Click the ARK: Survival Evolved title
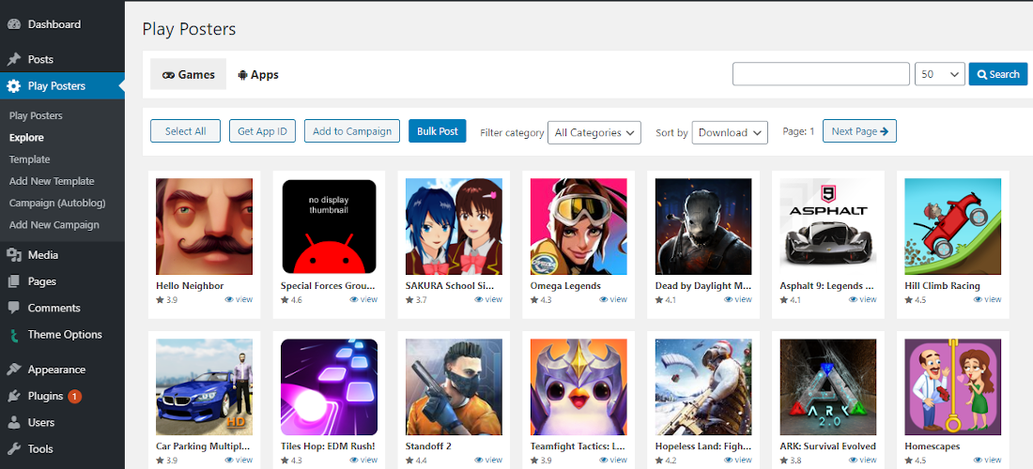 tap(828, 446)
